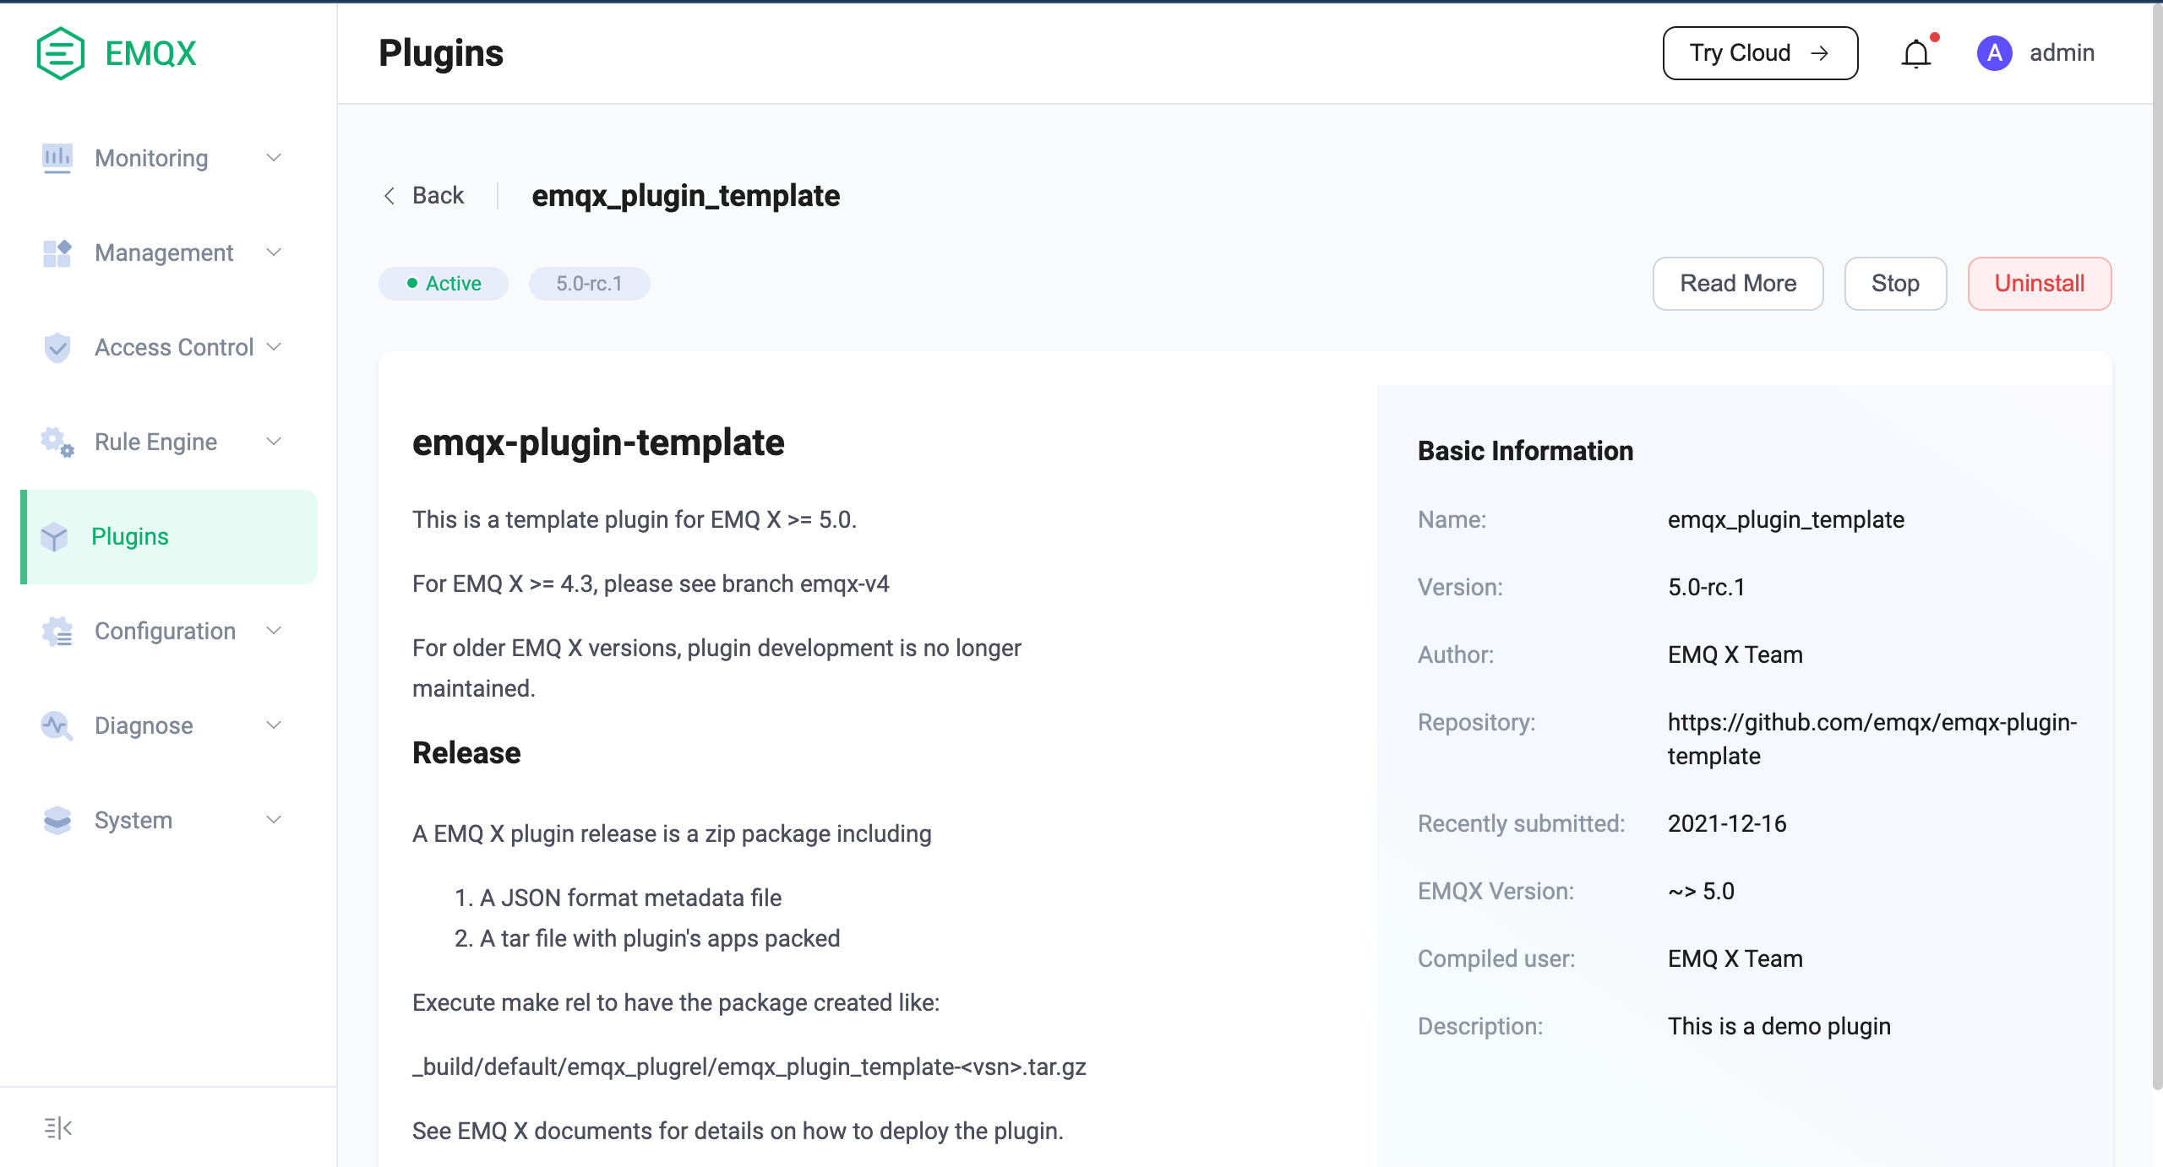Click the Active status badge
Viewport: 2163px width, 1167px height.
click(444, 284)
